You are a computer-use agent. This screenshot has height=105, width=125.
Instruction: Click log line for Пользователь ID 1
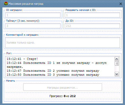point(57,65)
